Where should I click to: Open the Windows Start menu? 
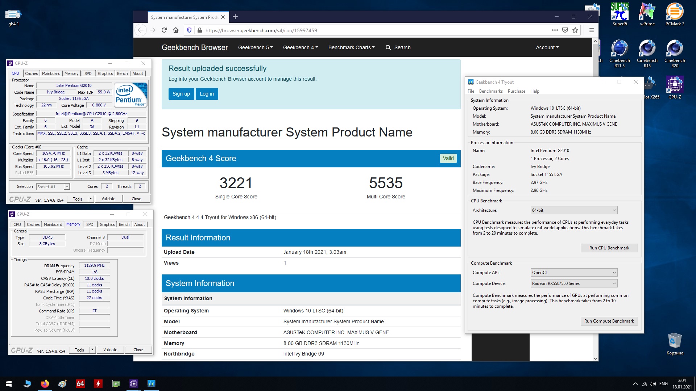pos(9,384)
